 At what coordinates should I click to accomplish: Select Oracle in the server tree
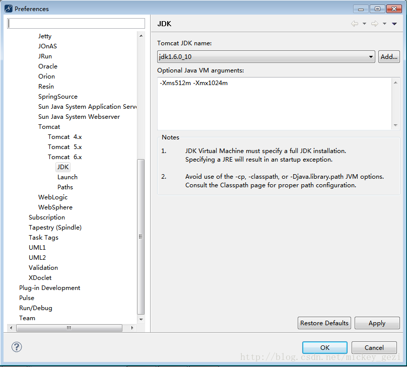[x=48, y=66]
